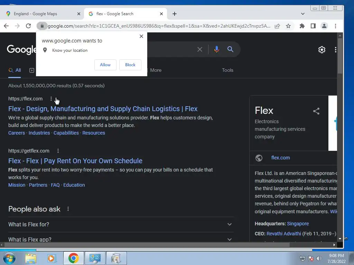This screenshot has height=265, width=354.
Task: Open Chrome's three-dot menu
Action: (x=335, y=26)
